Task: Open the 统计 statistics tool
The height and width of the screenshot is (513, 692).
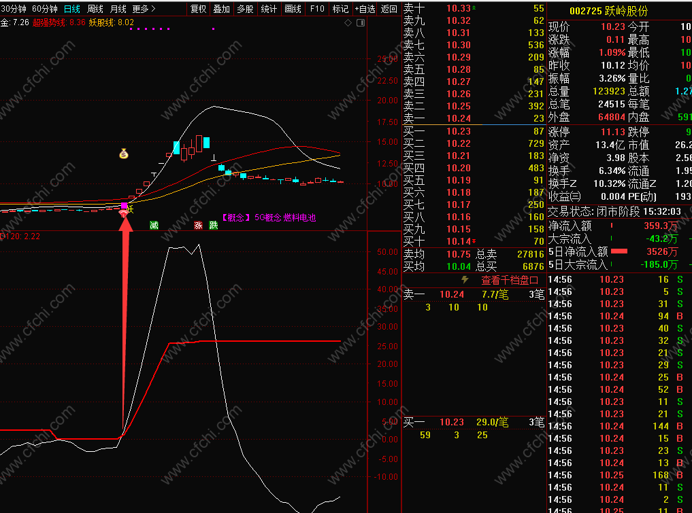Action: (269, 9)
